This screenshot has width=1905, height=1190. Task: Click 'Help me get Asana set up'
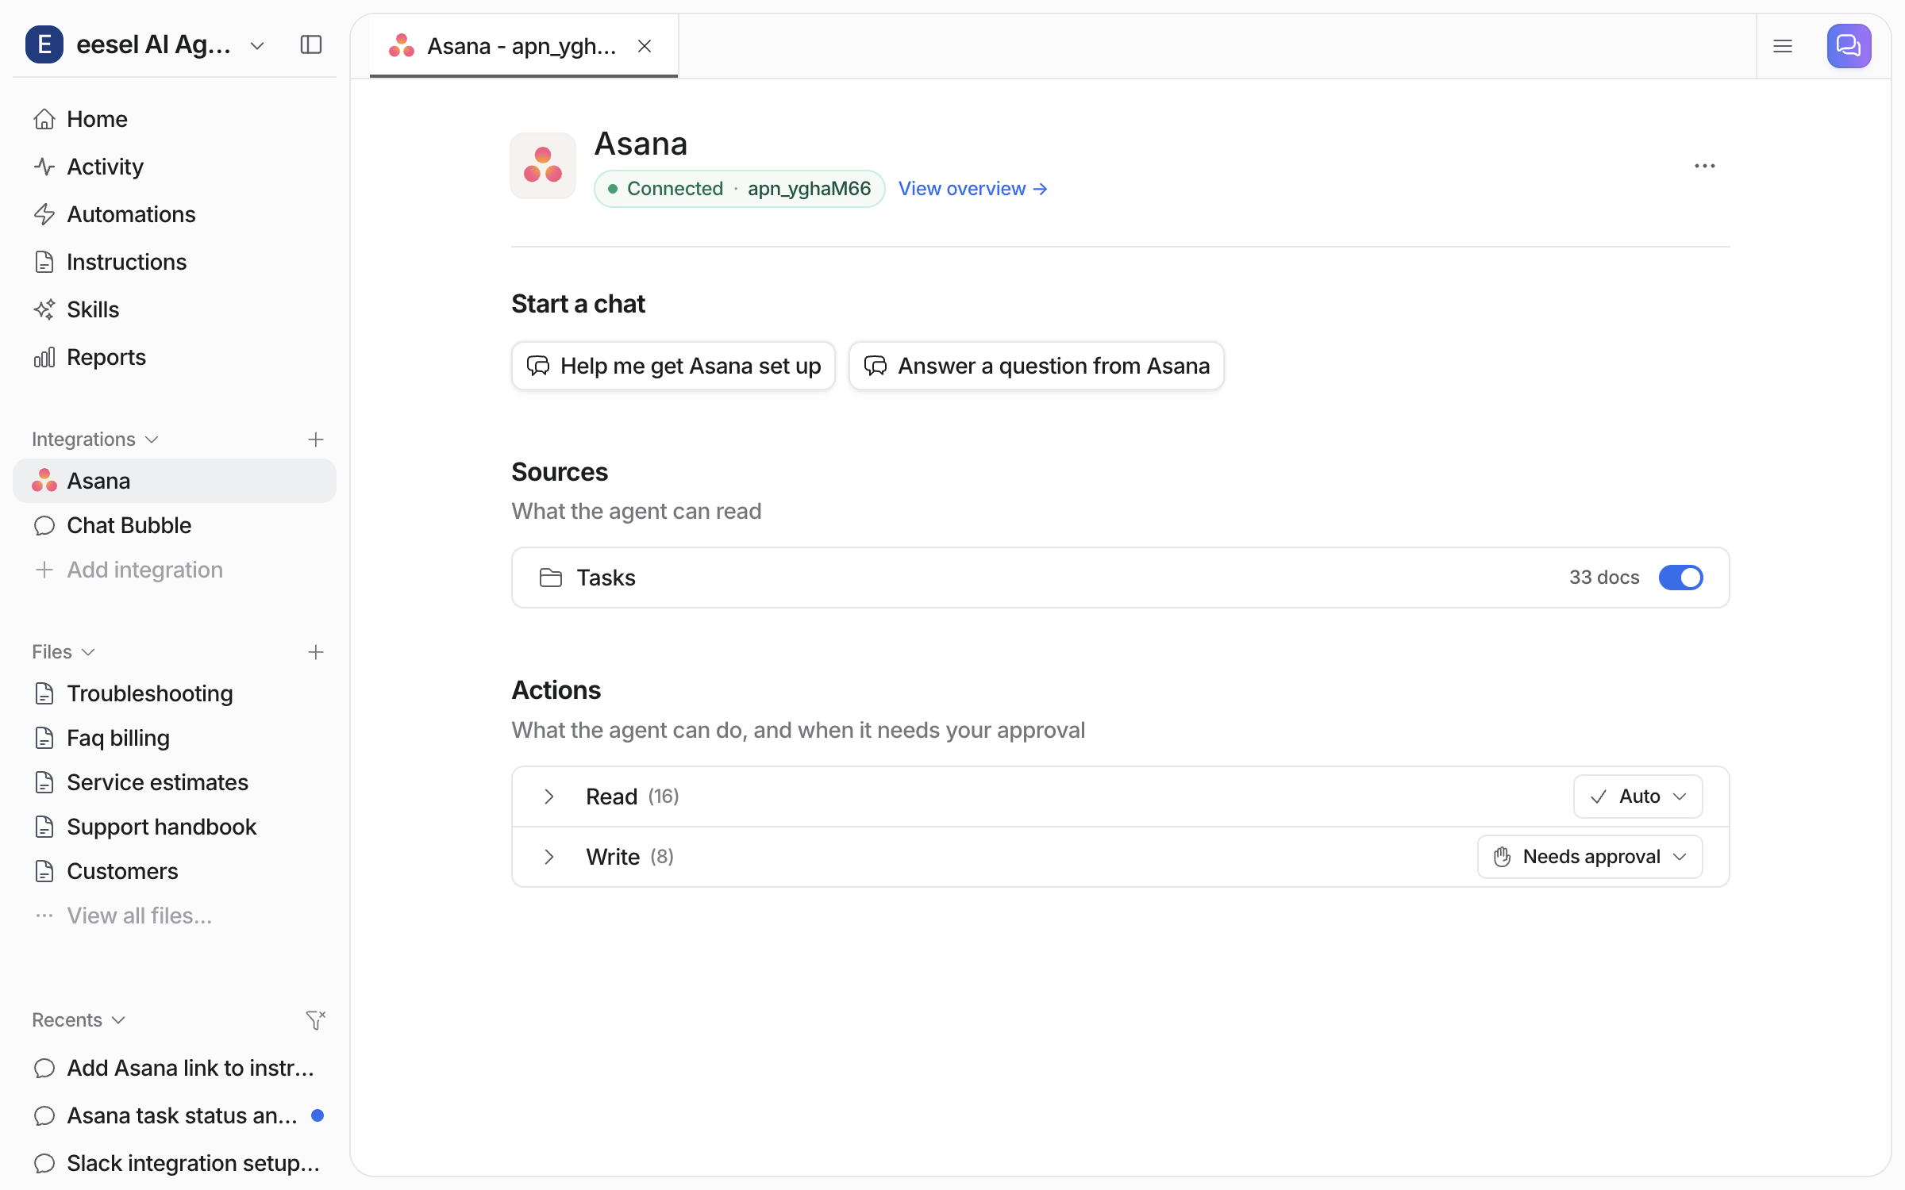[673, 366]
